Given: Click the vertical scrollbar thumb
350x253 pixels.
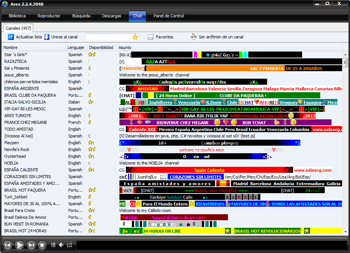Looking at the screenshot, I should [345, 62].
